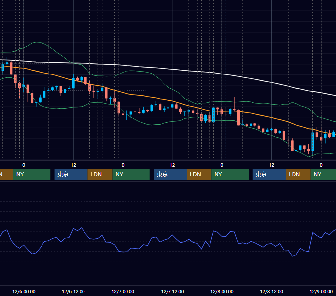Select the NY session block starting 12/6 00:00

click(x=32, y=174)
